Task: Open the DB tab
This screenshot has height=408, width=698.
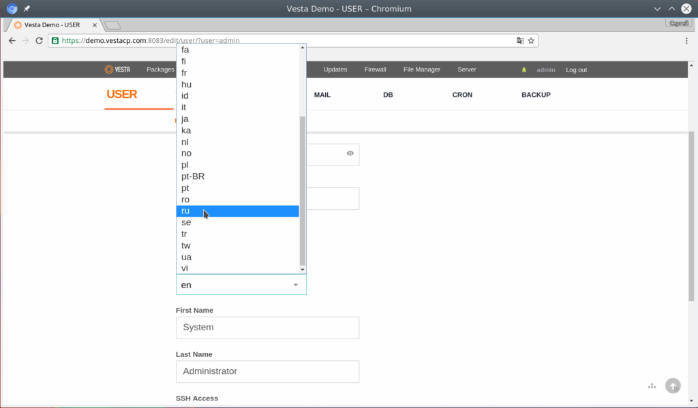Action: (388, 95)
